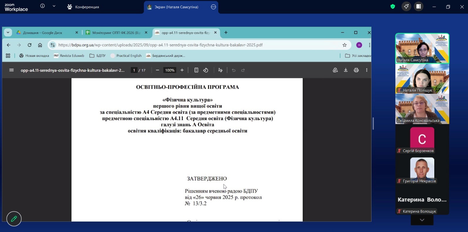Open the Practical English bookmark
This screenshot has width=468, height=232.
(x=126, y=56)
